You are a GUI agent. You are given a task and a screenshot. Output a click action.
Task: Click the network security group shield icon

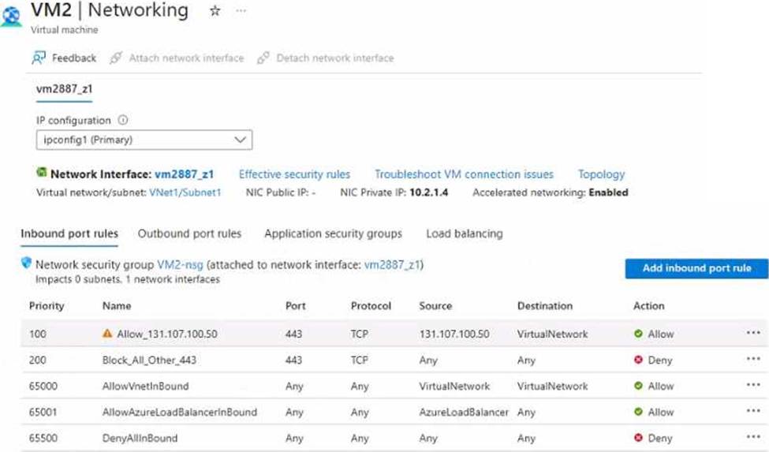point(27,264)
